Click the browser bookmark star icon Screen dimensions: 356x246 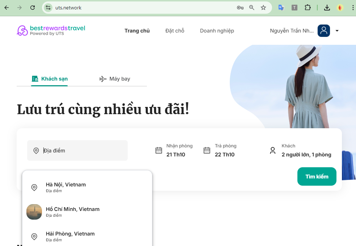click(263, 8)
